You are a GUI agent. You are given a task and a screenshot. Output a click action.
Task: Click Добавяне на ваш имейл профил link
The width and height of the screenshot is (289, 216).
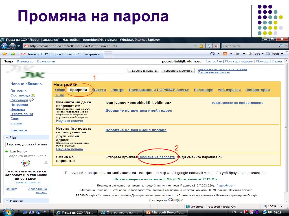136,130
